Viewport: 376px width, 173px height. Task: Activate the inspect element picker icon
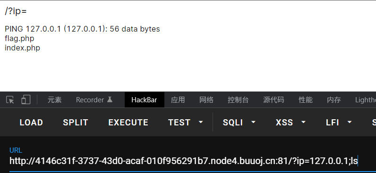click(10, 100)
